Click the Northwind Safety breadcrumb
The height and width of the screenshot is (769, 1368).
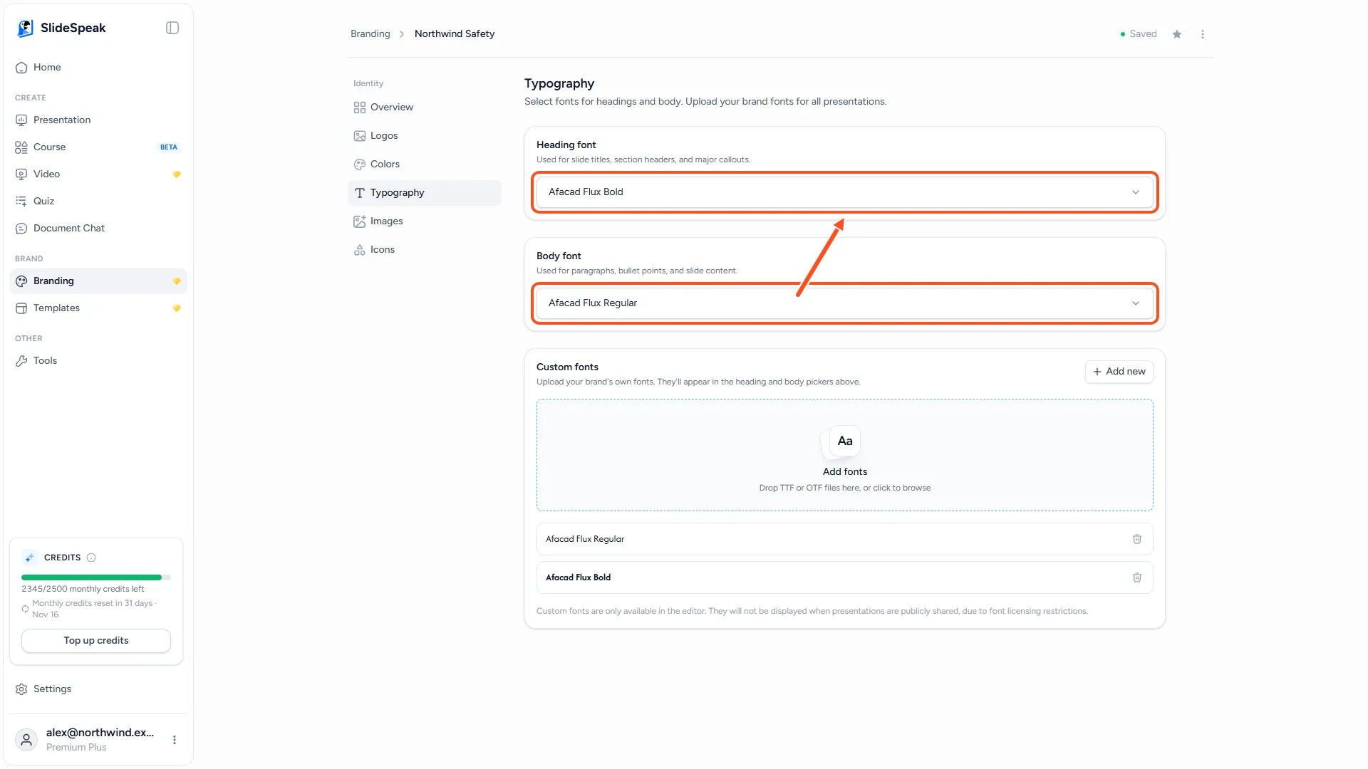[455, 33]
